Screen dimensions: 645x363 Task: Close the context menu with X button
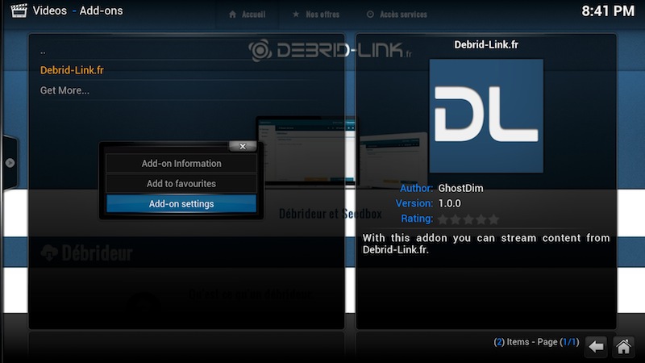pyautogui.click(x=243, y=146)
